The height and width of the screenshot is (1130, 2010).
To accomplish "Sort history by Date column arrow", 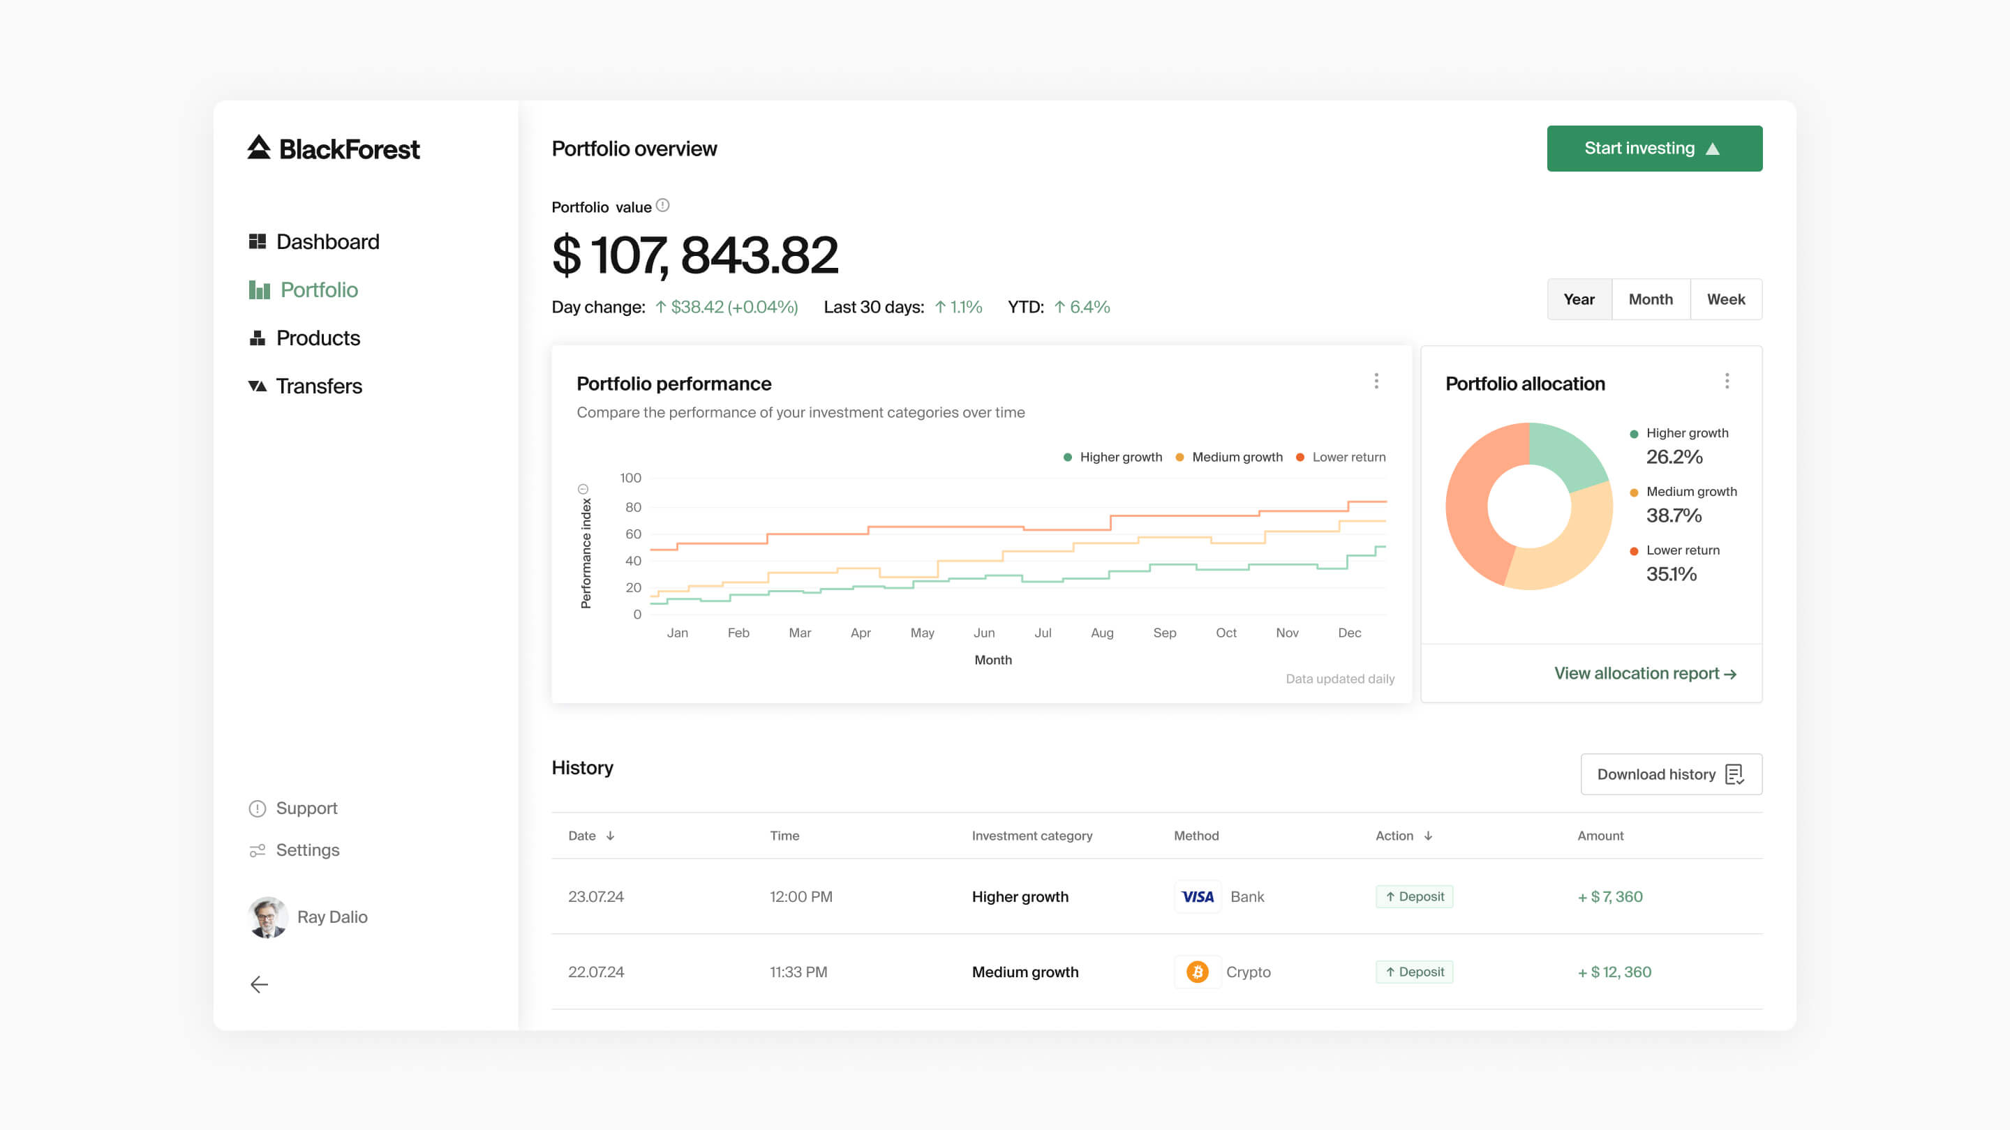I will (x=610, y=835).
